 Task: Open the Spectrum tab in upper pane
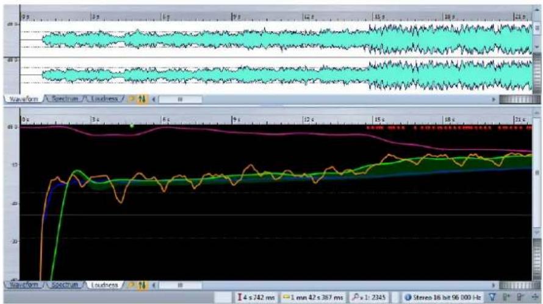[x=65, y=99]
